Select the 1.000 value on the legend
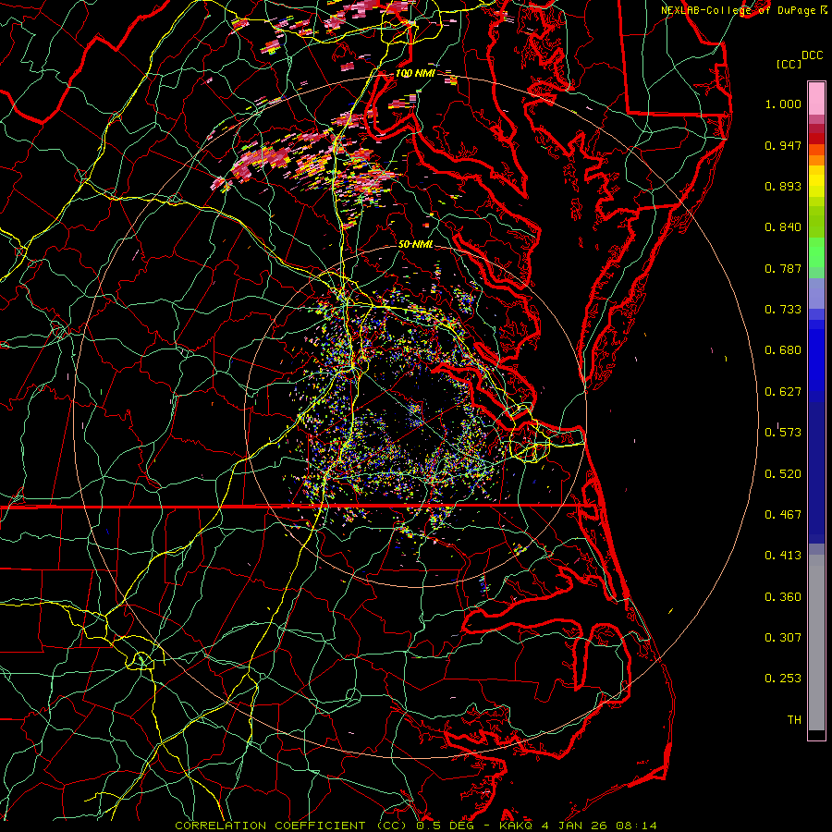The height and width of the screenshot is (832, 832). click(783, 104)
